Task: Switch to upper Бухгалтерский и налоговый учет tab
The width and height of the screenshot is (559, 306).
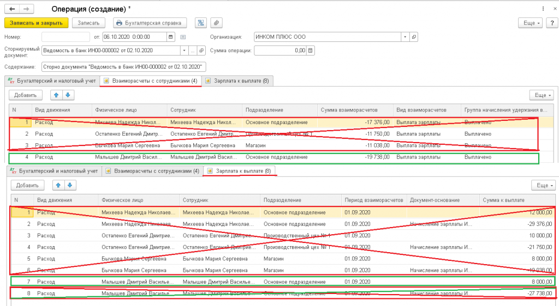Action: 52,81
